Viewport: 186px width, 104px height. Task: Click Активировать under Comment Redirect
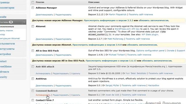[43, 95]
